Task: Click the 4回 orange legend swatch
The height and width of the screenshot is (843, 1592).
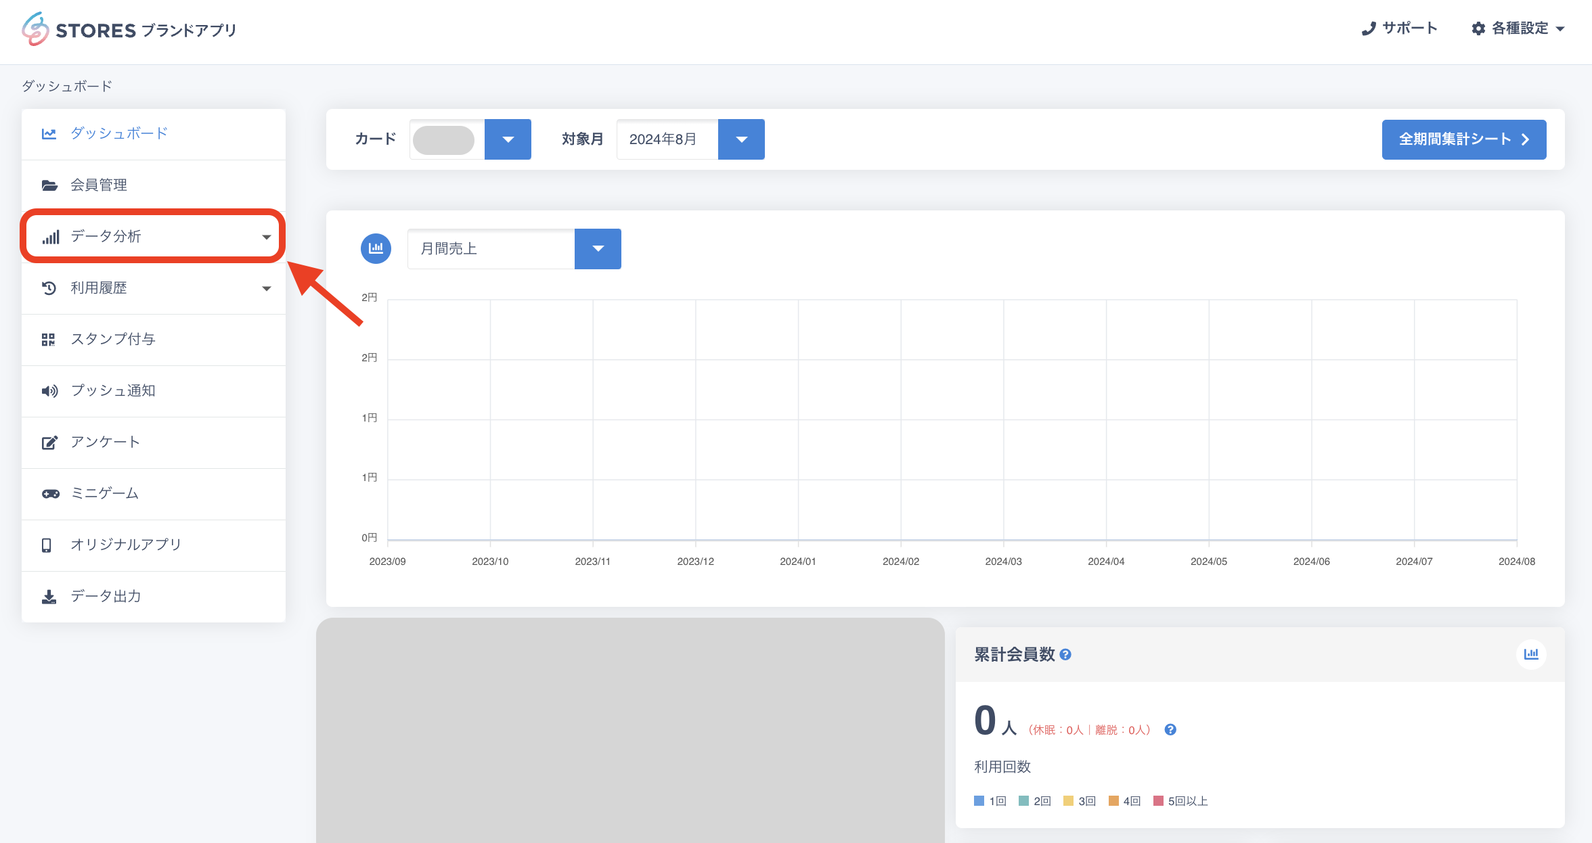Action: pyautogui.click(x=1113, y=801)
